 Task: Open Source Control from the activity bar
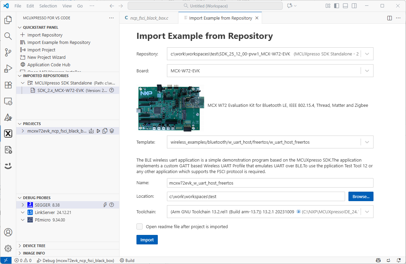coord(8,52)
